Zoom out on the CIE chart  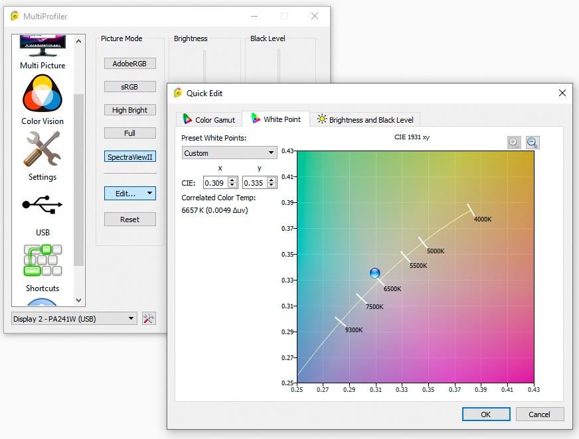(x=532, y=143)
